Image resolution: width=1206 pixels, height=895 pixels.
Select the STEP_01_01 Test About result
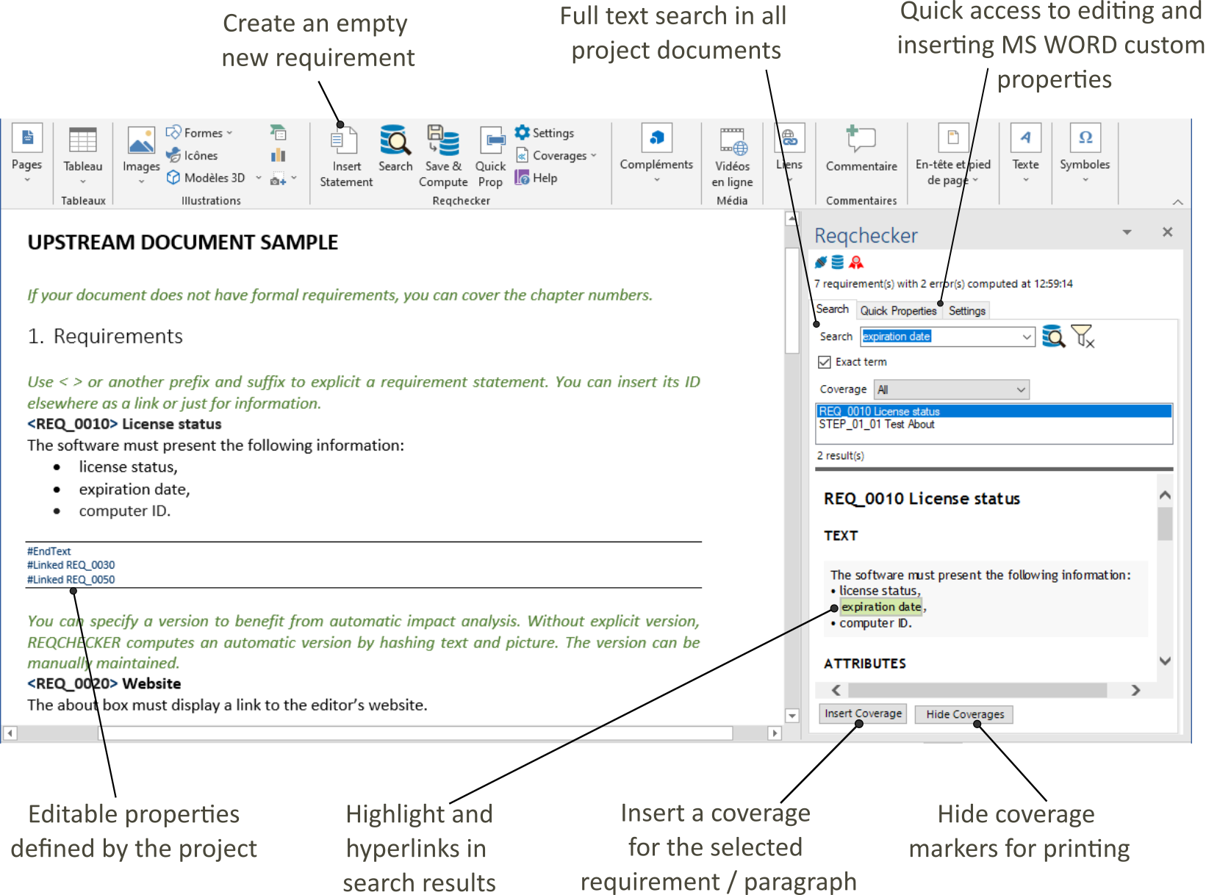tap(877, 425)
